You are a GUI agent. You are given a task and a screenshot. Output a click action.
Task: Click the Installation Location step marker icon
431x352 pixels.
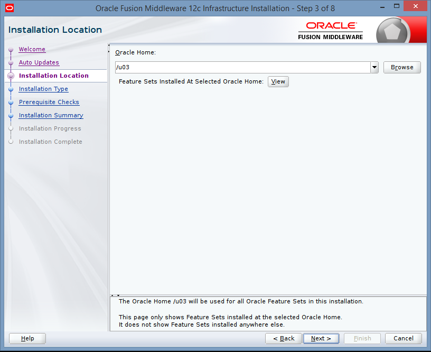11,76
